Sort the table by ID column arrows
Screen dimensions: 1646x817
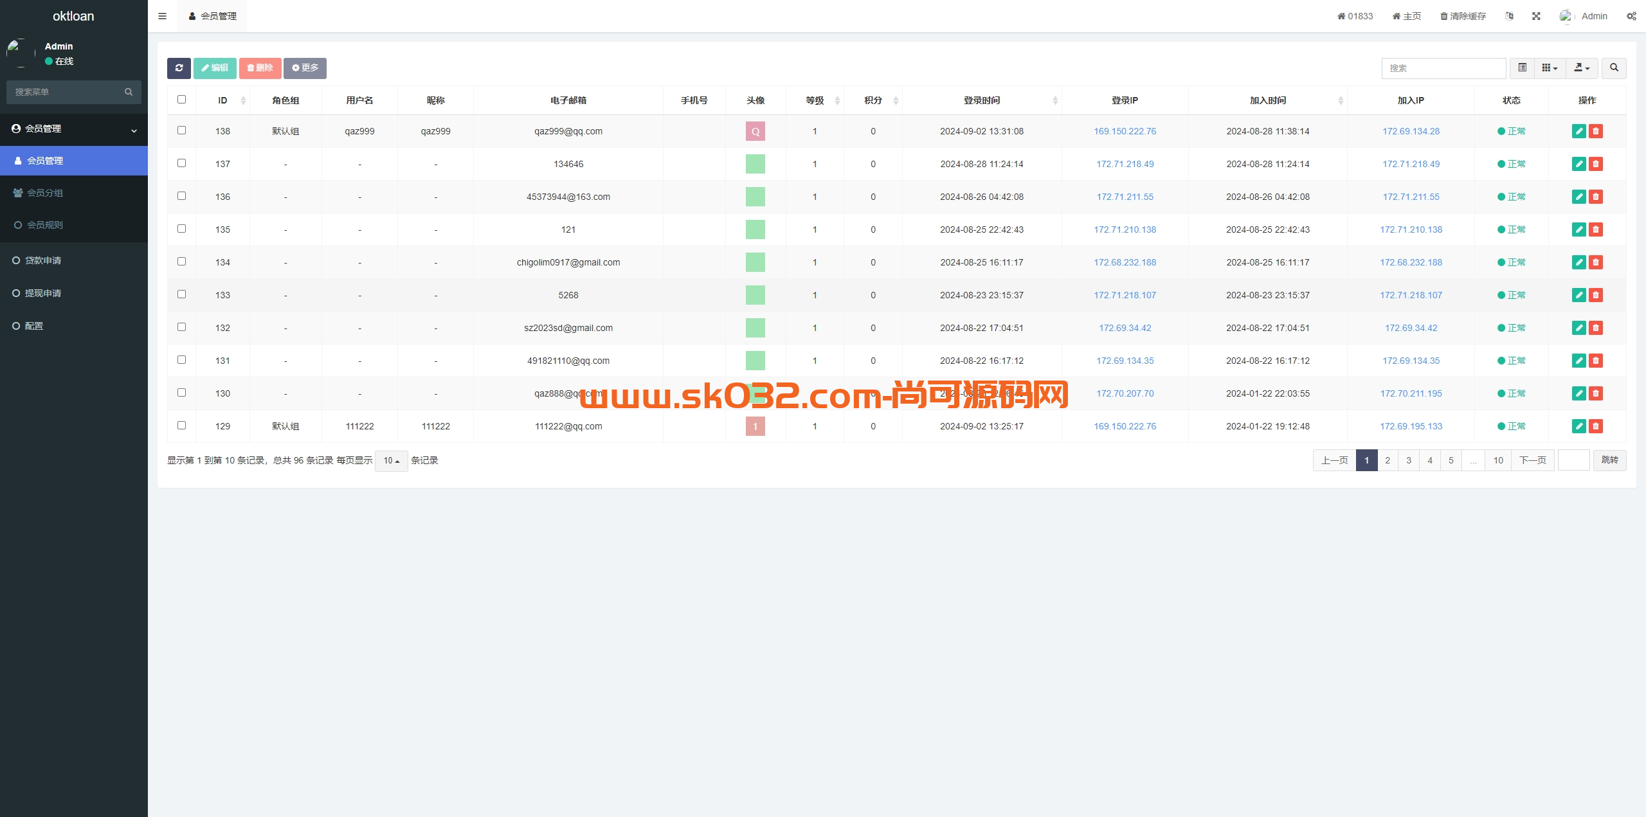[243, 100]
